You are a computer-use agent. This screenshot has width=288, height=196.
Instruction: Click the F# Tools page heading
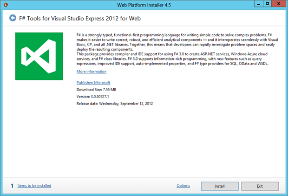click(80, 19)
